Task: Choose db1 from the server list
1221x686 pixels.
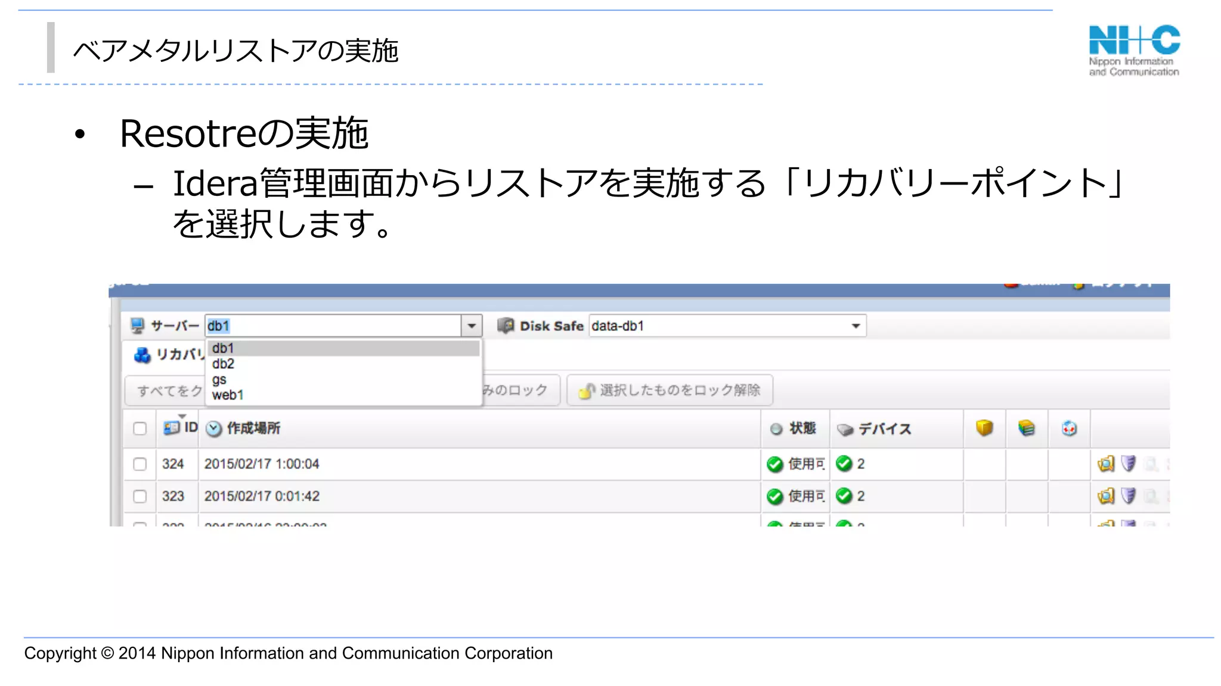Action: pos(343,348)
